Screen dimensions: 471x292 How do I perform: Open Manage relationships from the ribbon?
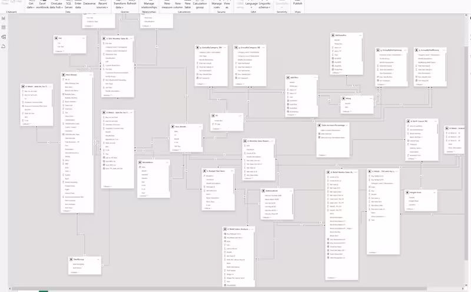(149, 5)
